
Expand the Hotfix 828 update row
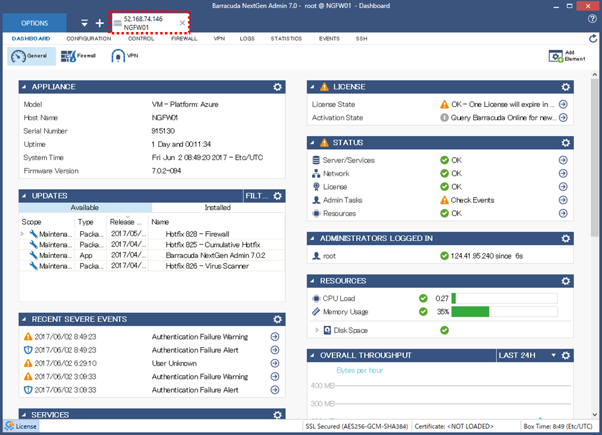(x=22, y=234)
